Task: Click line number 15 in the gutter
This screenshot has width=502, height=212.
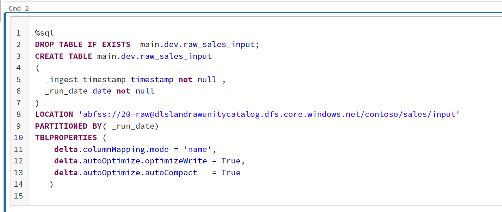Action: [x=18, y=196]
